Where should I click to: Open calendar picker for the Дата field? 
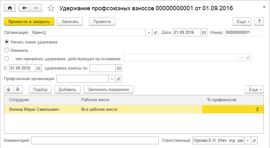(204, 32)
